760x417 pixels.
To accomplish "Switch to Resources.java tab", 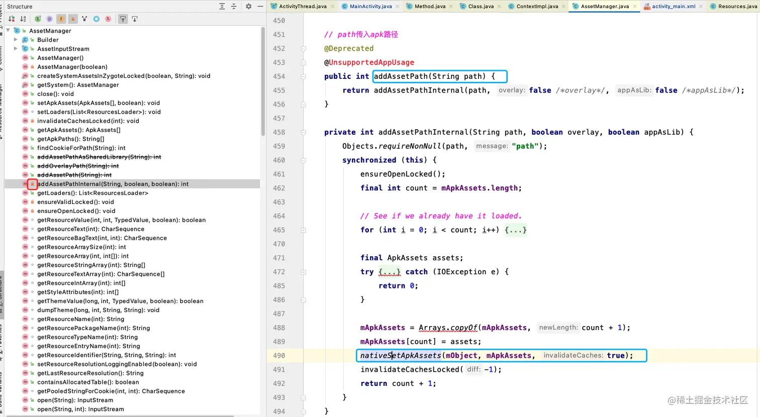I will pyautogui.click(x=733, y=6).
